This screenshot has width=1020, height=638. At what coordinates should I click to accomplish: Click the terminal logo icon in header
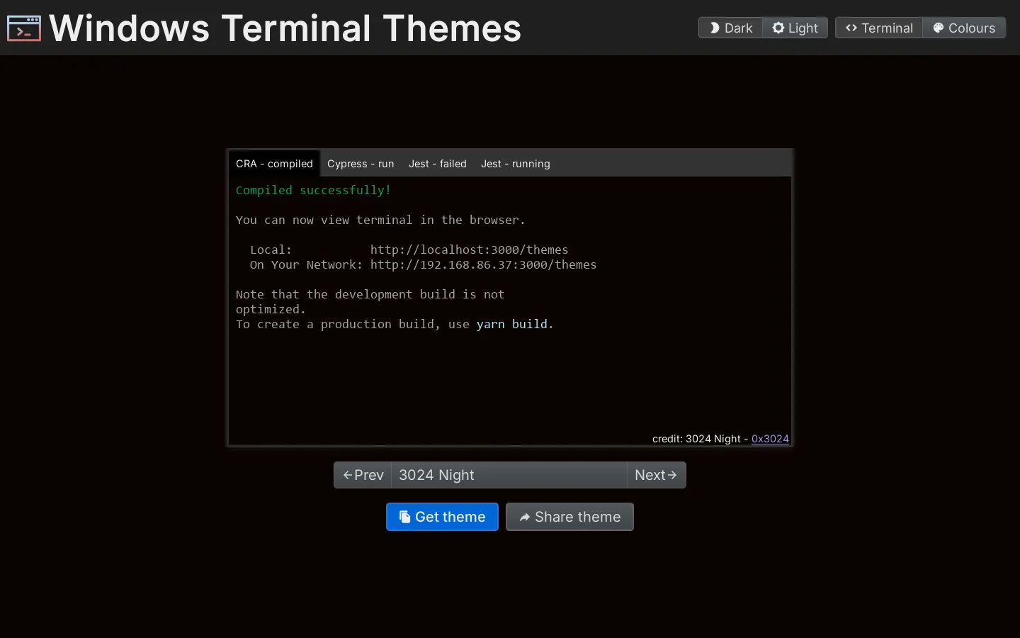click(23, 28)
